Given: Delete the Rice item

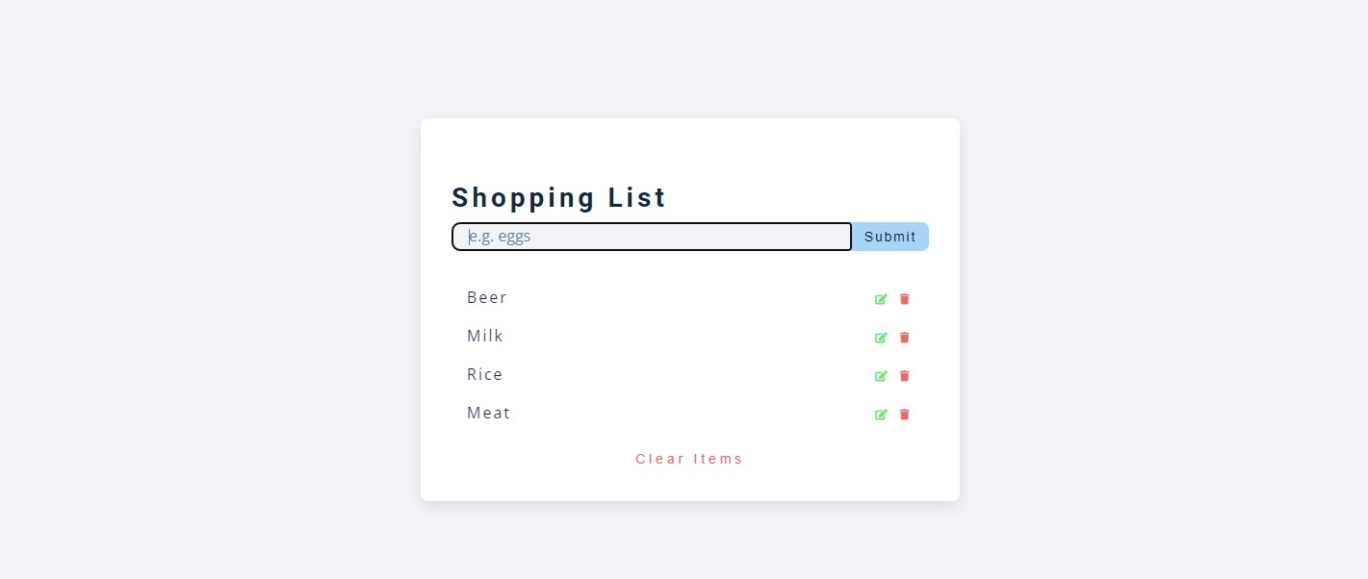Looking at the screenshot, I should (904, 376).
